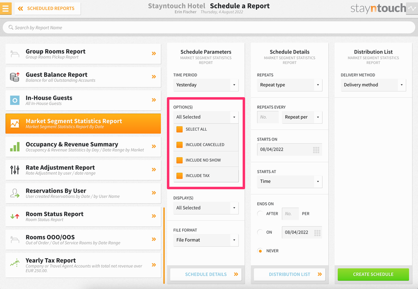The image size is (418, 289).
Task: Collapse the Option(s) All Selected dropdown
Action: (x=206, y=117)
